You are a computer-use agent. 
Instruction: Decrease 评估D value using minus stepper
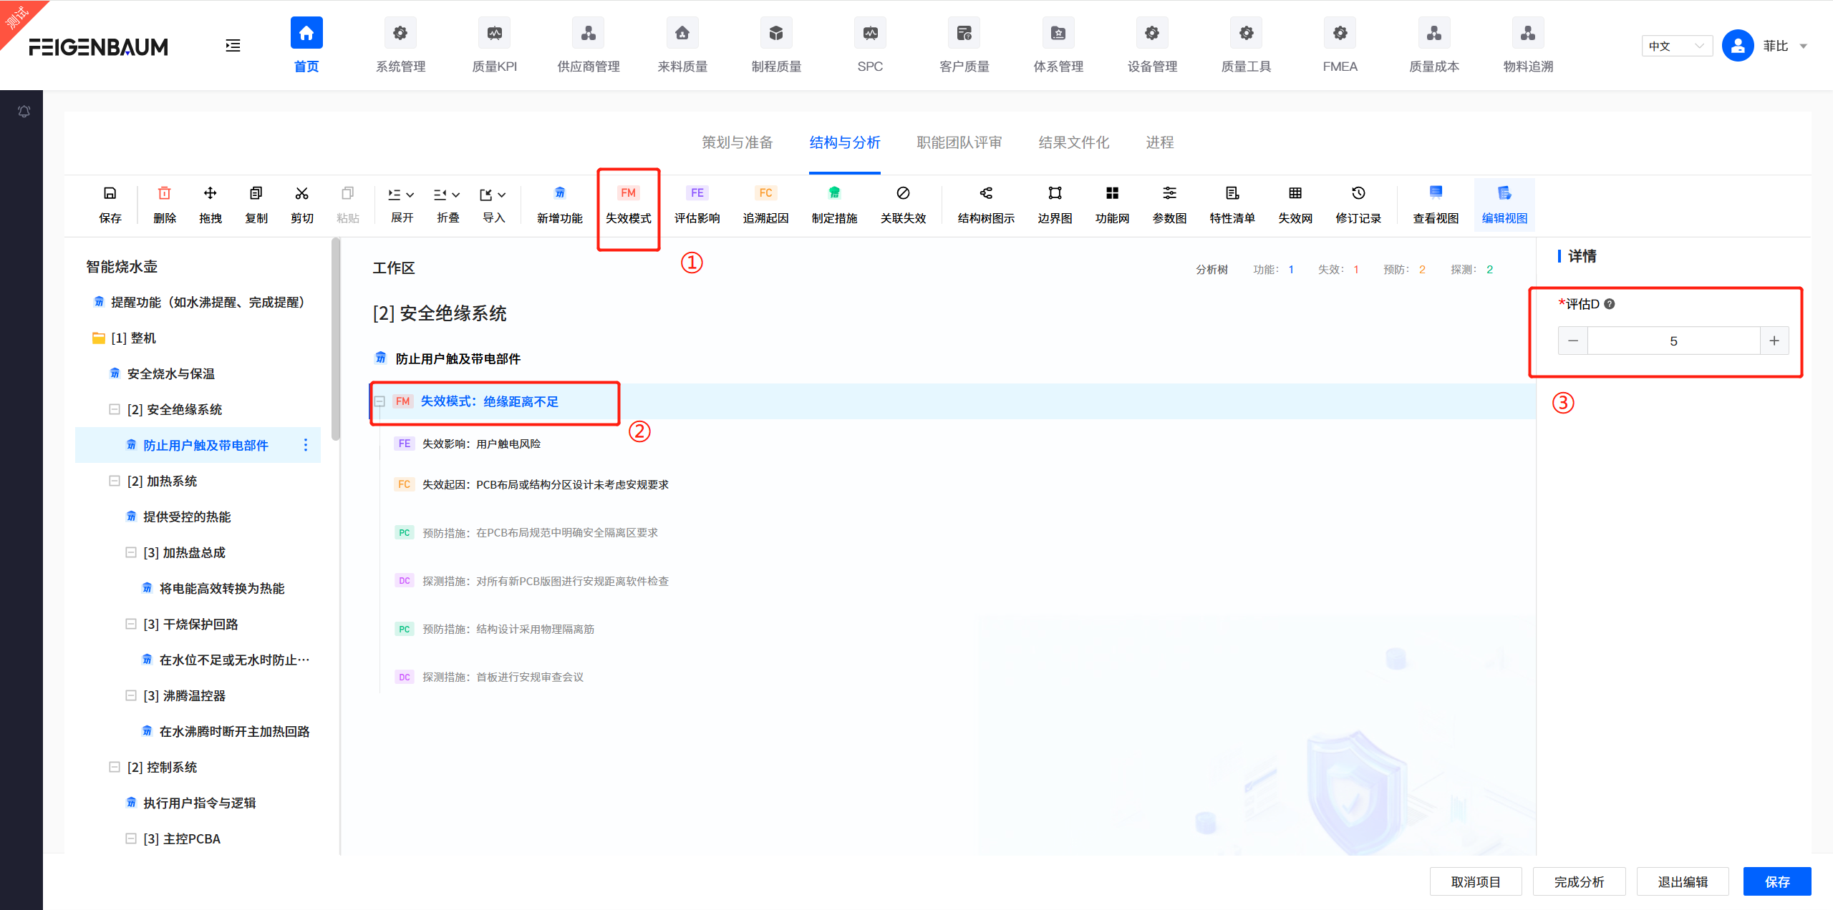pos(1572,341)
